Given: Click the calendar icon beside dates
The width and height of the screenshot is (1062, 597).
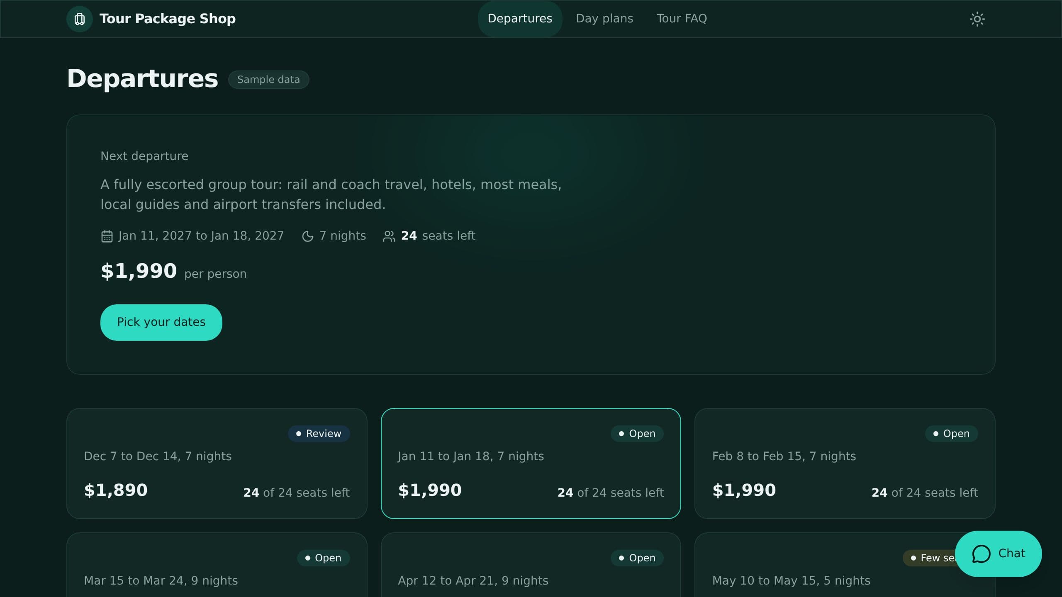Looking at the screenshot, I should [107, 236].
